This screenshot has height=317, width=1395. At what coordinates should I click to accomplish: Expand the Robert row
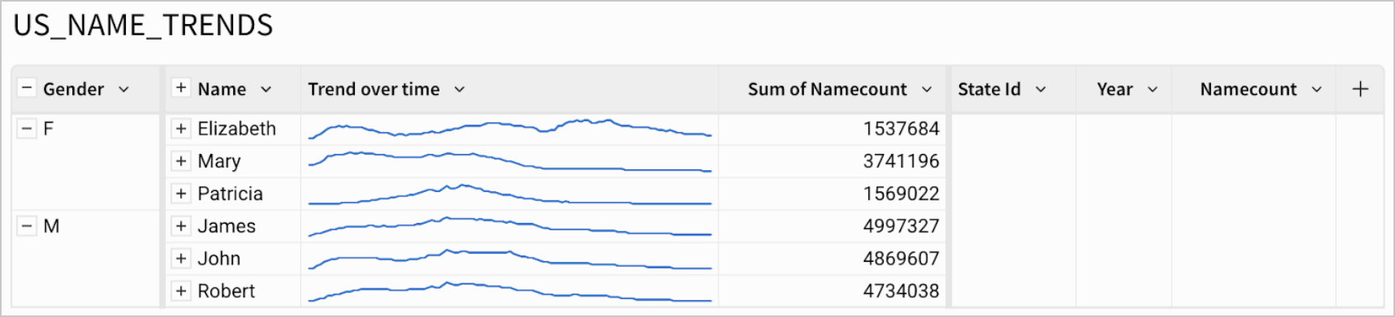pos(181,291)
